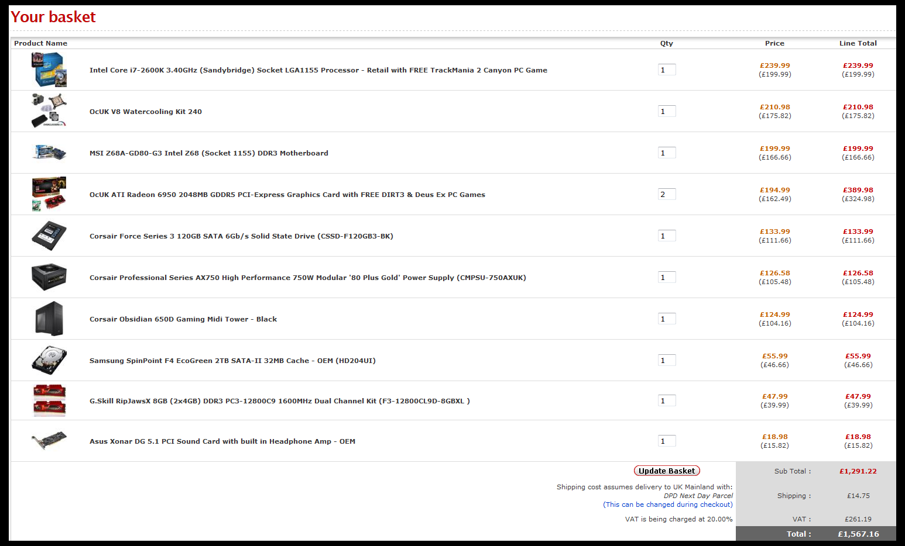Open the Asus Xonar DG sound card thumbnail
Viewport: 905px width, 546px height.
click(x=49, y=441)
